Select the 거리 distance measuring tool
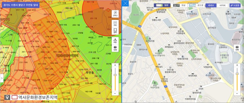This screenshot has height=103, width=244. coord(115,23)
